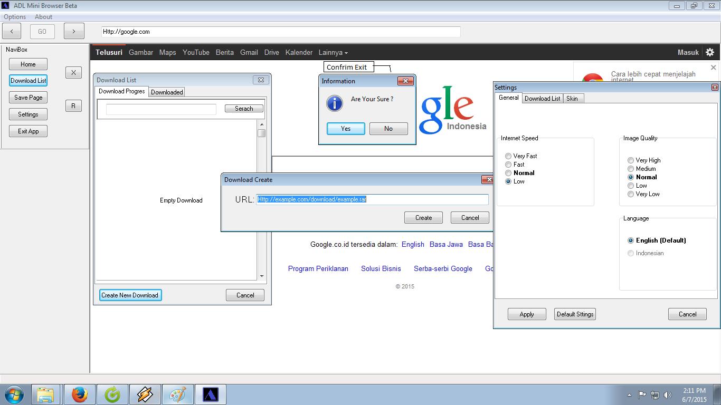The image size is (721, 405).
Task: Open Winamp lightning bolt taskbar icon
Action: pyautogui.click(x=145, y=394)
